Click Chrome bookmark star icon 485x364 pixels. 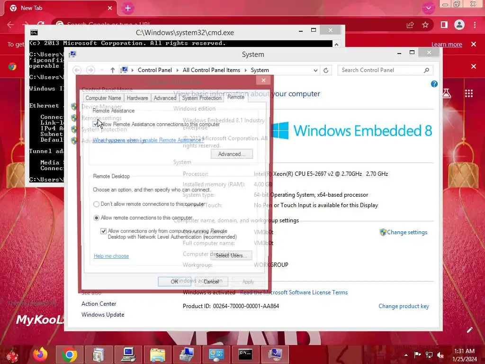425,25
